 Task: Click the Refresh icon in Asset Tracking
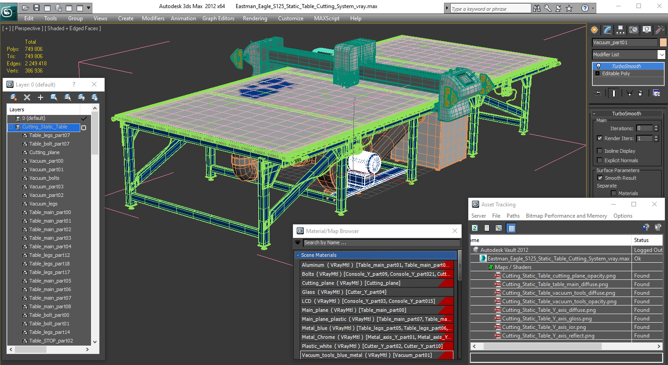pos(475,228)
